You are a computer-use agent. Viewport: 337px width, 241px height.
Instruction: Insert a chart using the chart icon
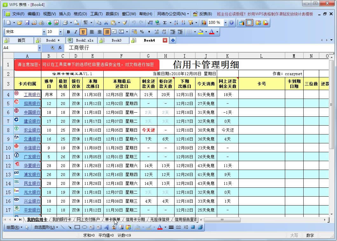(204, 23)
